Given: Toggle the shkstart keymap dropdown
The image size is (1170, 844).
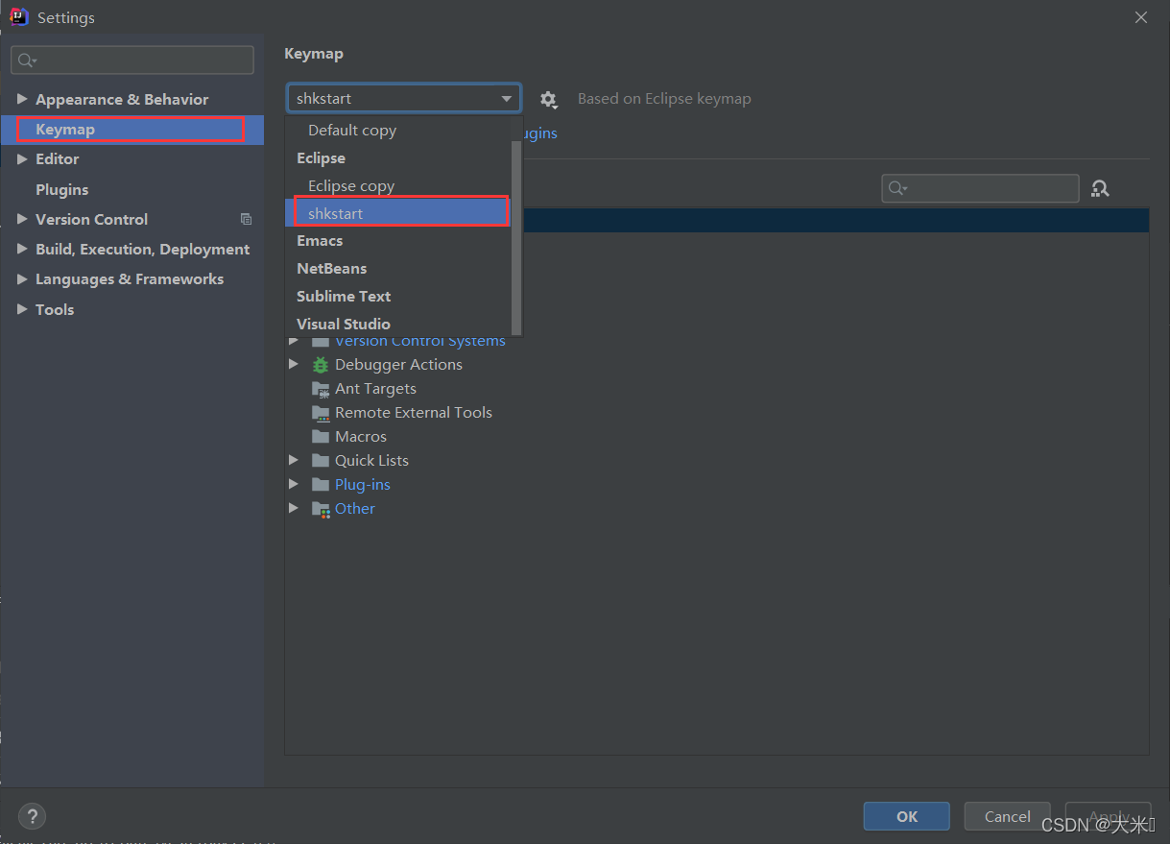Looking at the screenshot, I should click(x=404, y=98).
